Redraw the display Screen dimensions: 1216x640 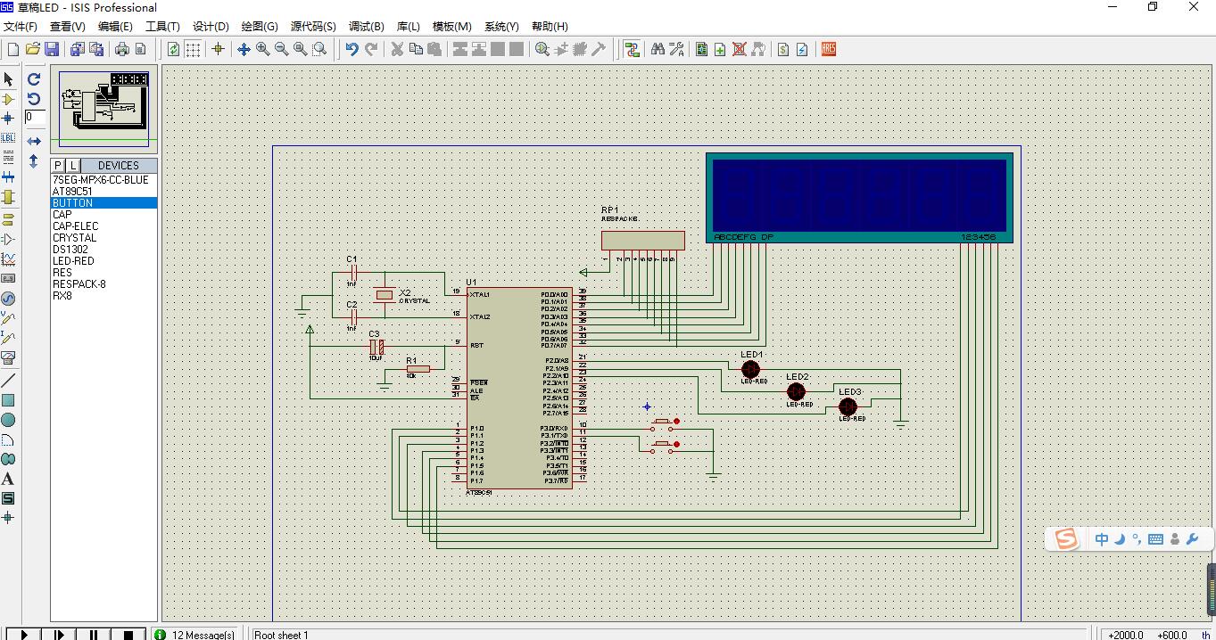point(173,49)
